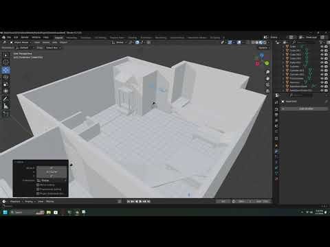Image resolution: width=330 pixels, height=247 pixels.
Task: Open the Orientation Default dropdown
Action: click(25, 47)
